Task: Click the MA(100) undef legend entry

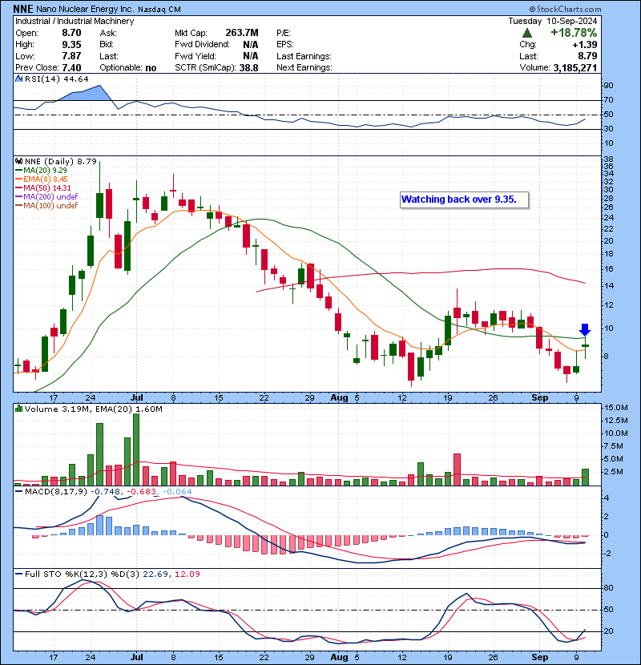Action: click(x=46, y=206)
